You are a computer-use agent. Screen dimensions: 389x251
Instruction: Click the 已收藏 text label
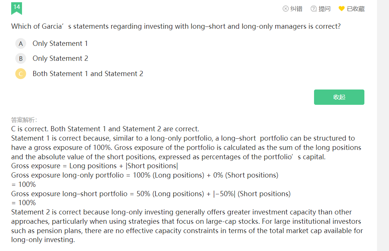[x=356, y=9]
